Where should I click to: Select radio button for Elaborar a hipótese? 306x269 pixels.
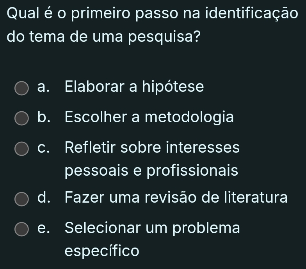coord(22,88)
